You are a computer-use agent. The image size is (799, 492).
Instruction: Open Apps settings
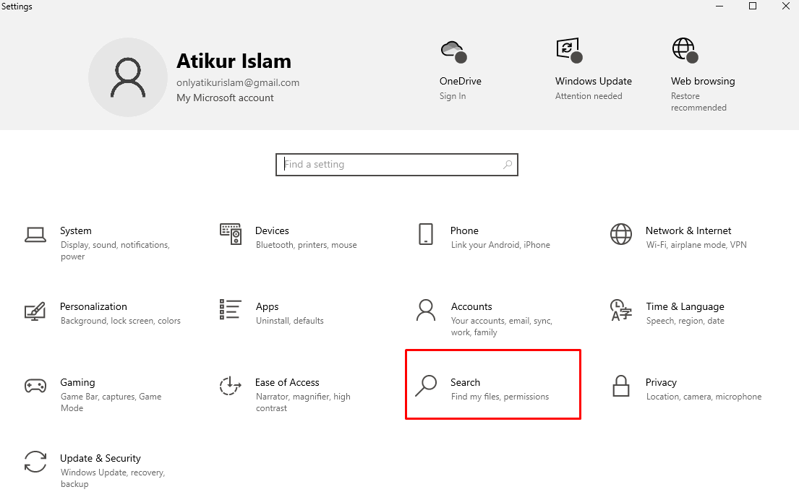point(267,306)
